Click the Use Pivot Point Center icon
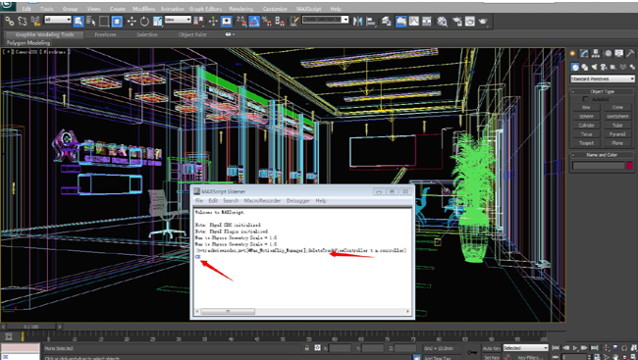This screenshot has width=638, height=360. pyautogui.click(x=198, y=22)
